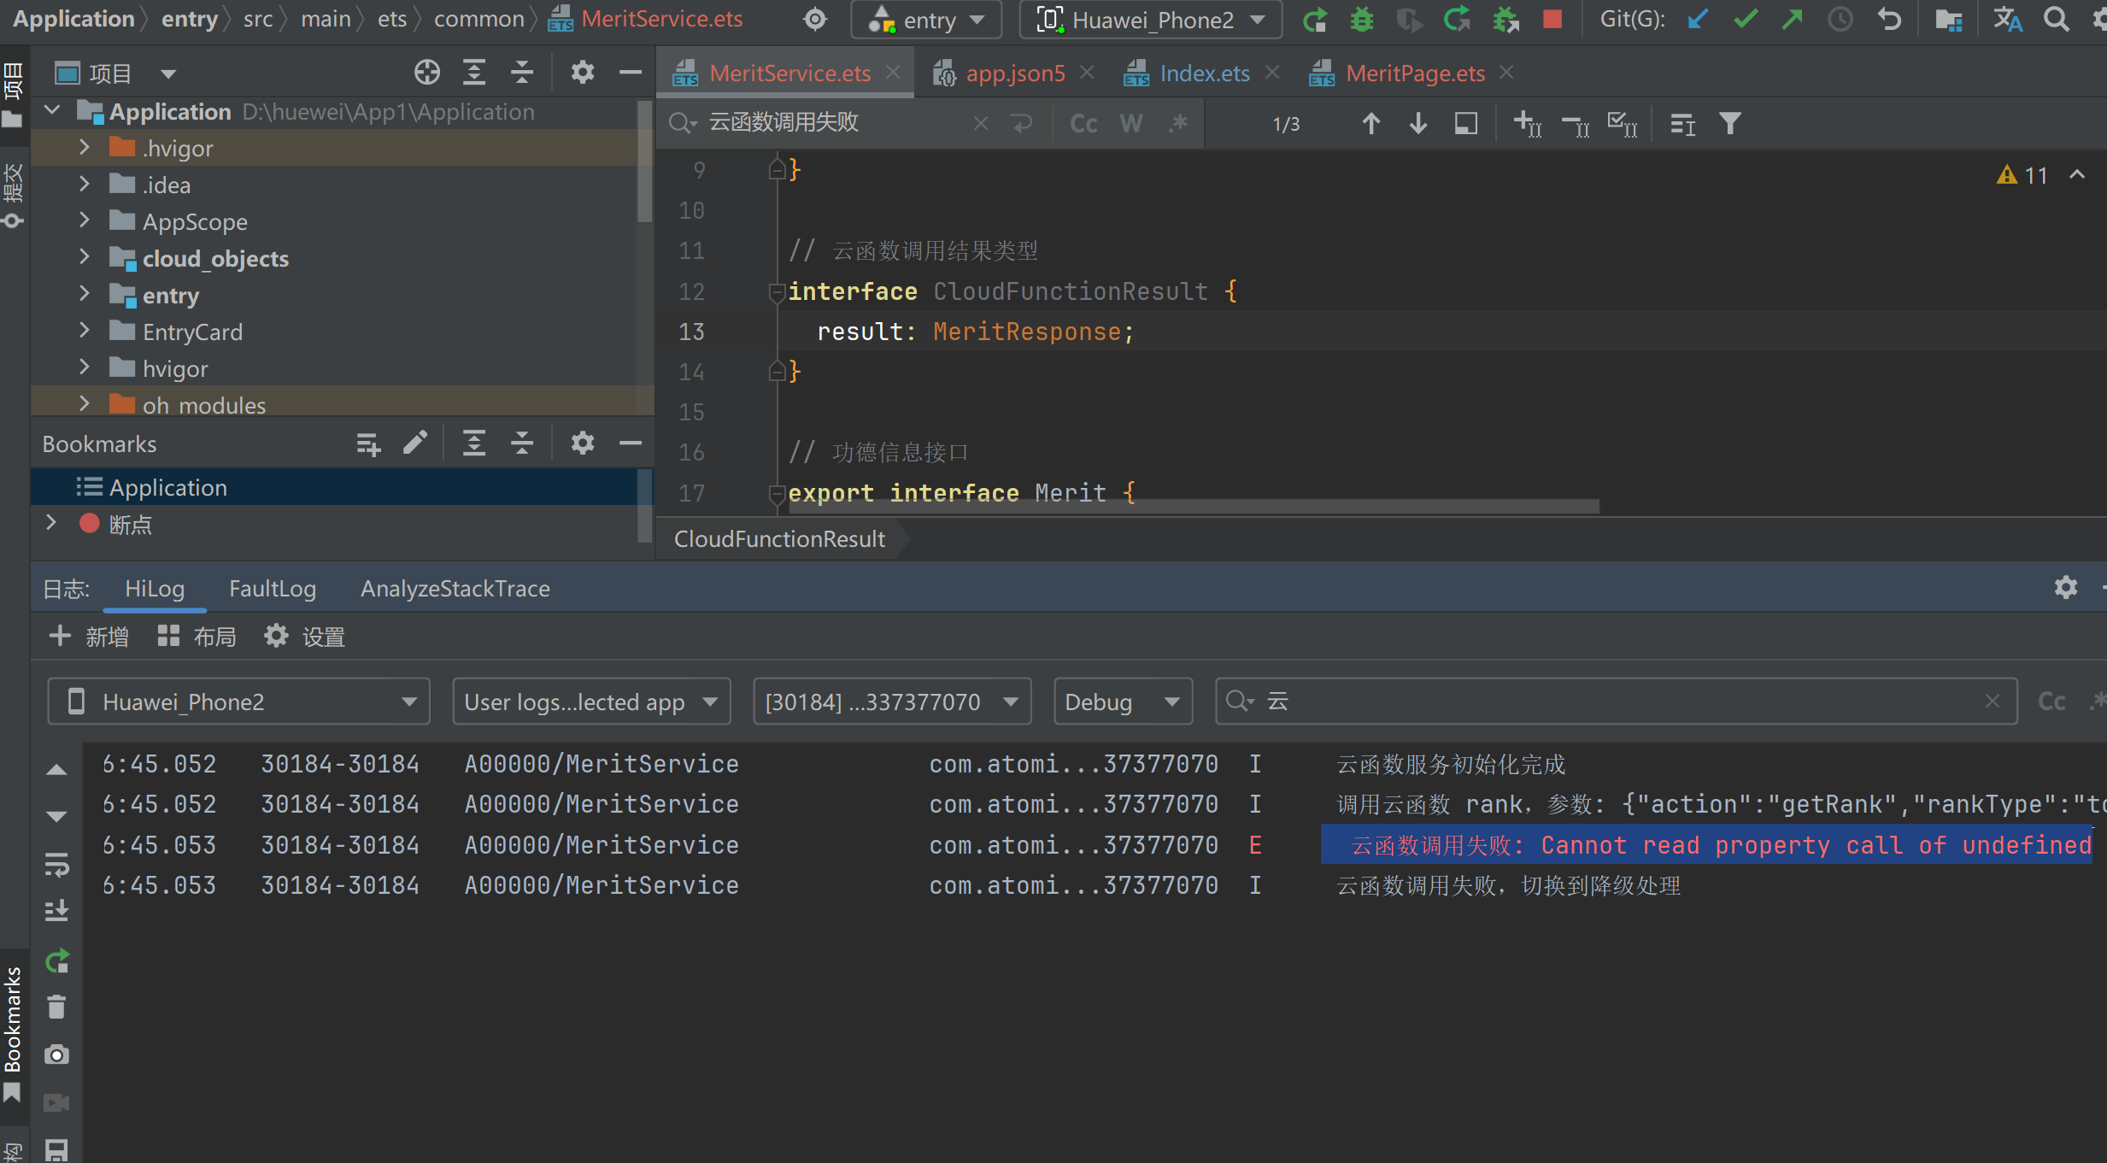Toggle whole words W option
Screen dimensions: 2107x1163
point(1130,124)
